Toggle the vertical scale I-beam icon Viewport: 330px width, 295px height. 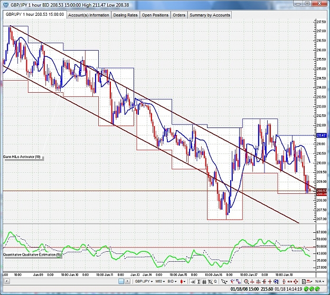click(x=199, y=282)
